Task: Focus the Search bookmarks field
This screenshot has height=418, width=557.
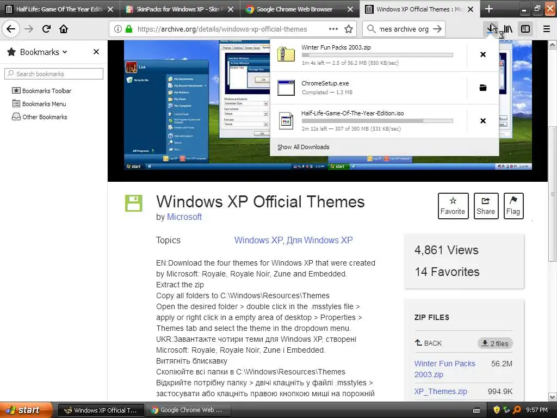Action: (x=54, y=73)
